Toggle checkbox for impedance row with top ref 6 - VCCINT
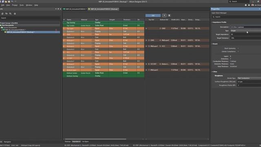Screen dimensions: 261x147 tap(146, 64)
